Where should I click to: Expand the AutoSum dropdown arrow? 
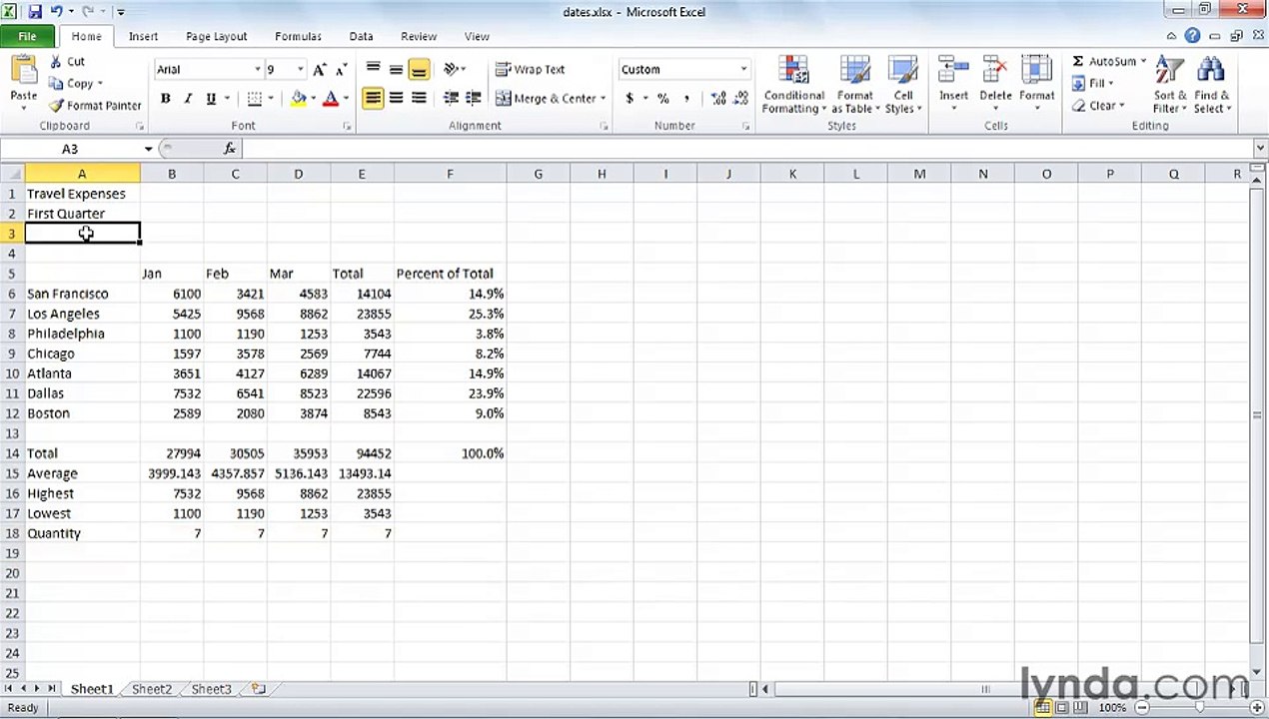[x=1143, y=62]
